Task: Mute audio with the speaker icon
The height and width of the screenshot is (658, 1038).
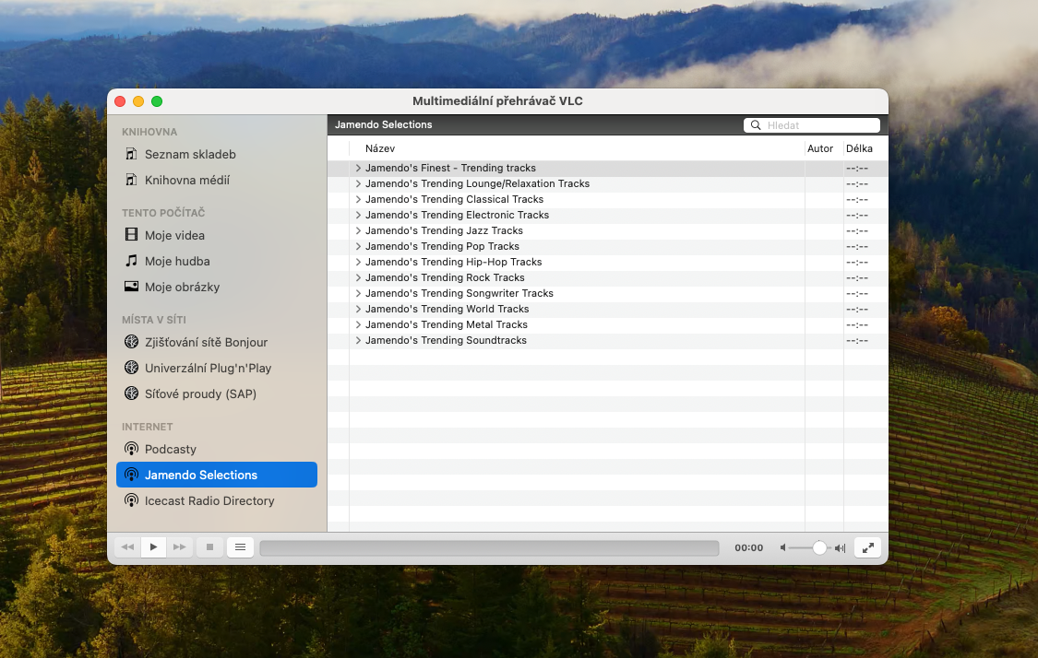Action: click(x=783, y=547)
